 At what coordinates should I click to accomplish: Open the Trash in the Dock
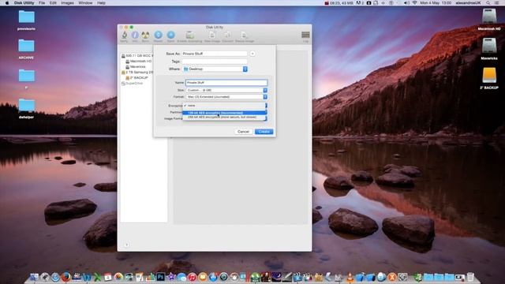coord(470,277)
